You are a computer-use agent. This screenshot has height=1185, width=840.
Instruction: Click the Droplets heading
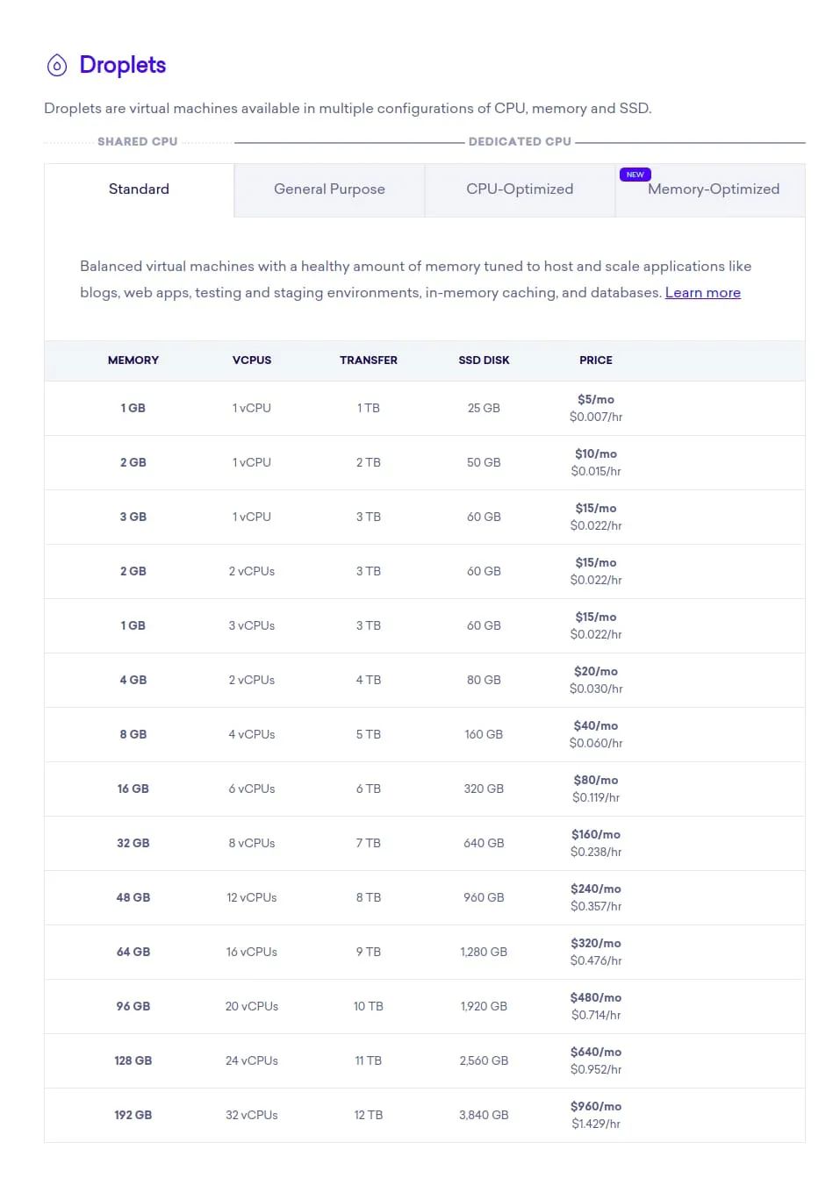pos(123,65)
